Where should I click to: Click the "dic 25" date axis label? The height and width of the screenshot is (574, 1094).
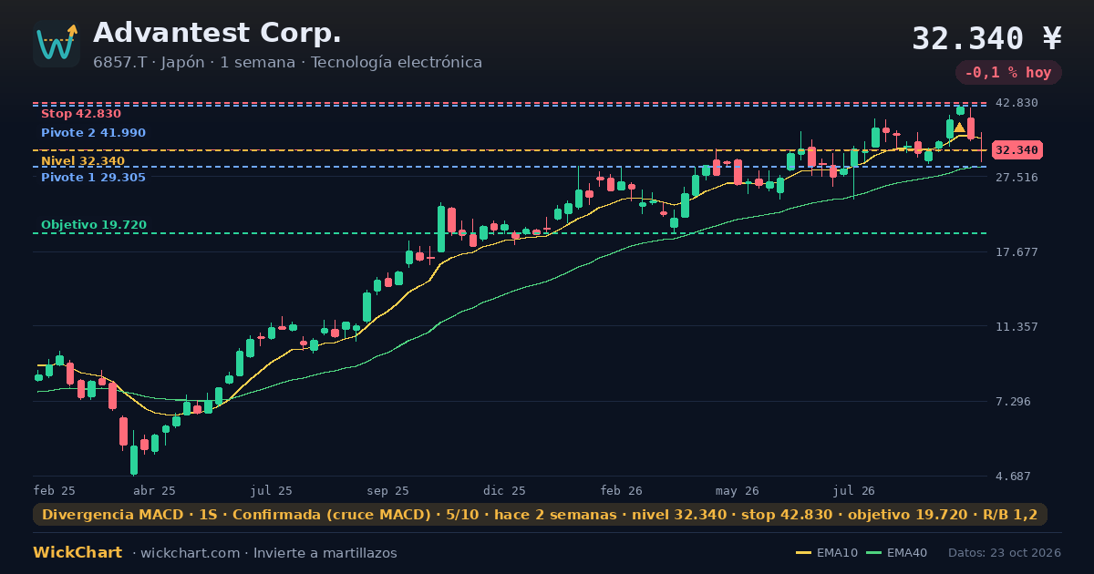[x=505, y=490]
